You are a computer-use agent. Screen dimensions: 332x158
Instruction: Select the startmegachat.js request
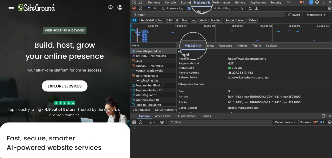[153, 76]
